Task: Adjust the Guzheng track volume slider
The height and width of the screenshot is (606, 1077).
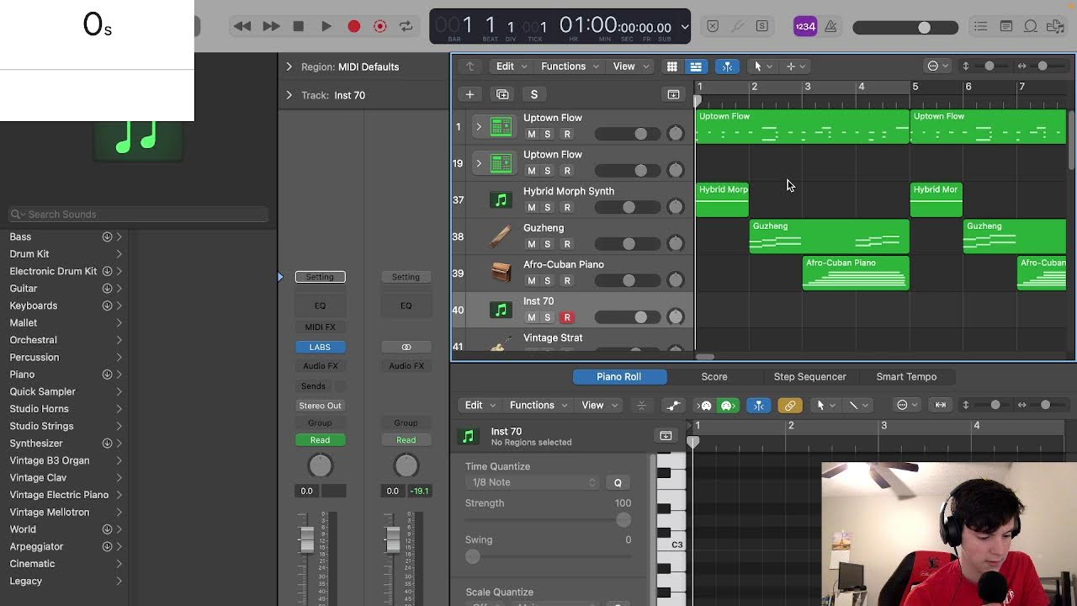Action: point(629,244)
